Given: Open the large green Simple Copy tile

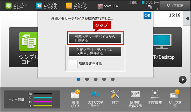Looking at the screenshot, I should click(x=23, y=47).
